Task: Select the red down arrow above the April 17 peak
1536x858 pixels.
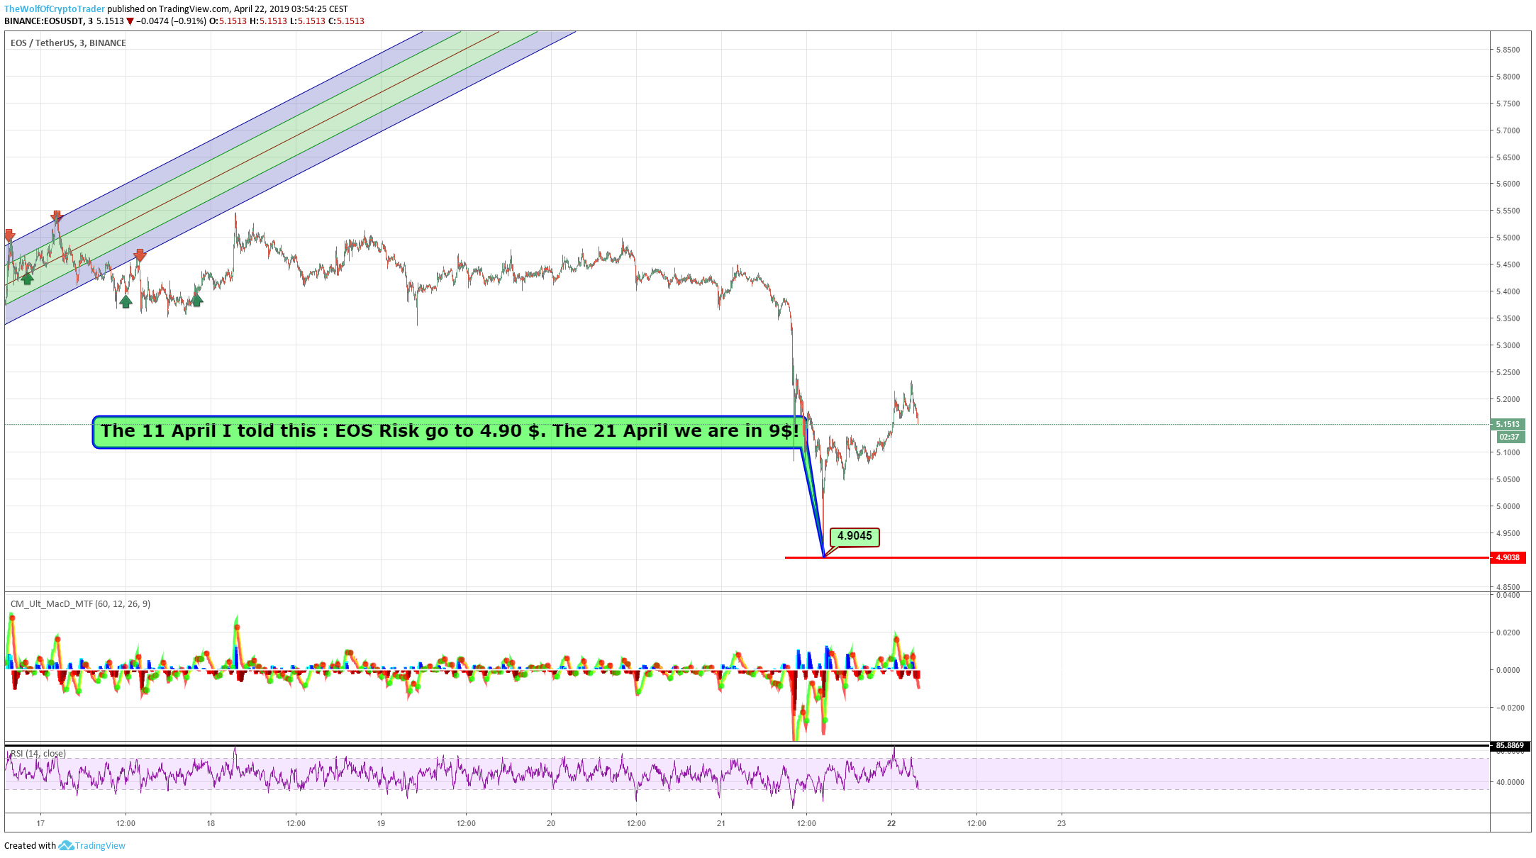Action: 57,217
